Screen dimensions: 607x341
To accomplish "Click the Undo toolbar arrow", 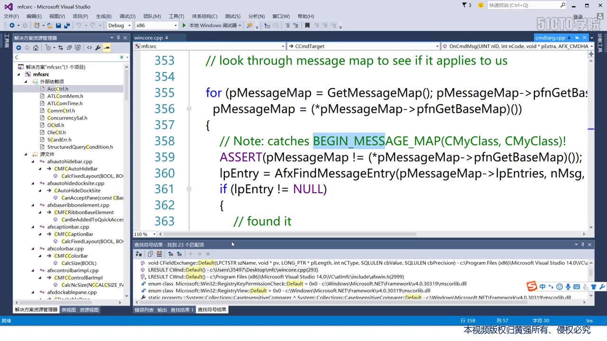I will pyautogui.click(x=79, y=25).
